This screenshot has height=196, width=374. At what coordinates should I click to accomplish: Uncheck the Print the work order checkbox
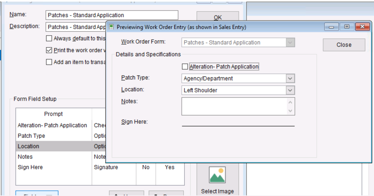click(x=49, y=50)
